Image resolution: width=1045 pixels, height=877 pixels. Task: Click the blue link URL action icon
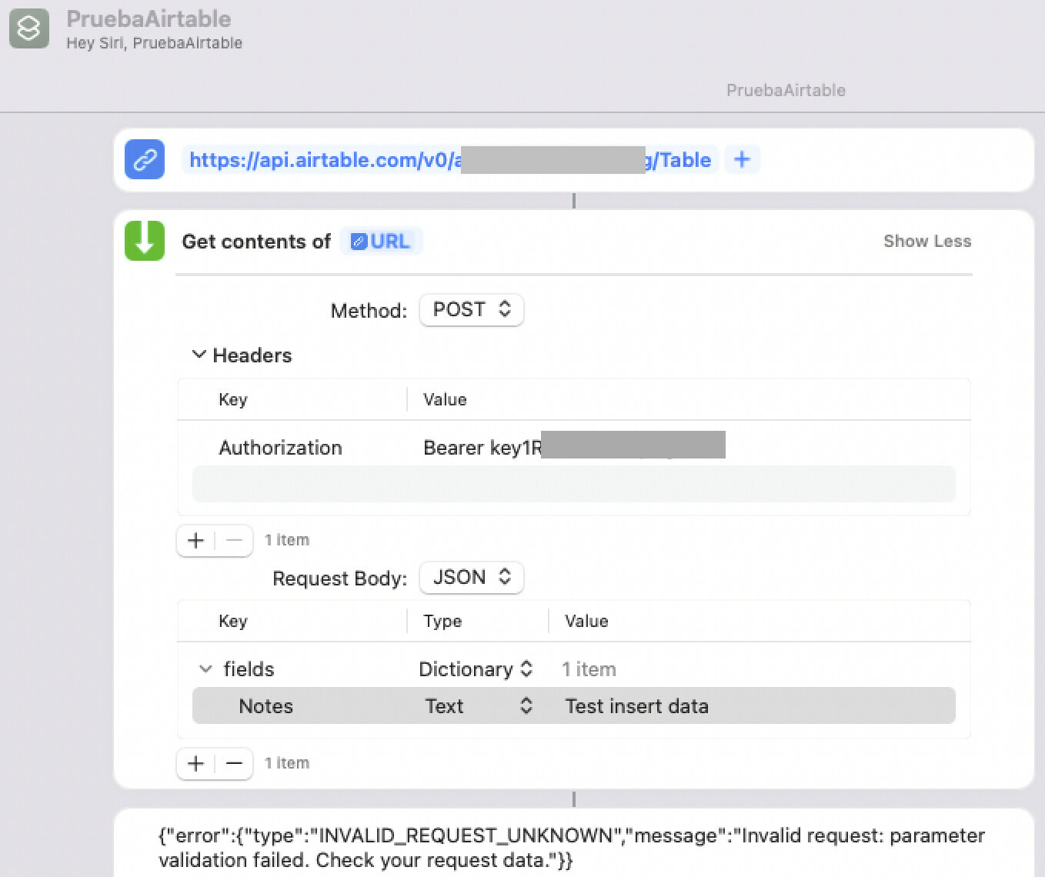pyautogui.click(x=145, y=159)
